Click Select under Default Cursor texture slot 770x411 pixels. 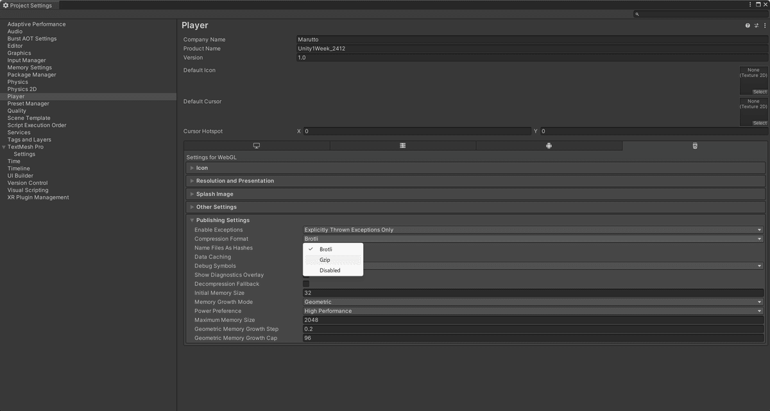point(760,123)
